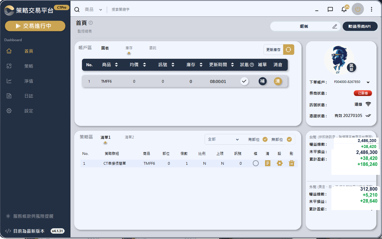Click the CT串接很簡單 strategy name
This screenshot has height=239, width=382.
click(x=115, y=163)
